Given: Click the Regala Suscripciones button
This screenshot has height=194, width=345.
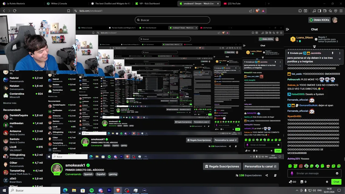Looking at the screenshot, I should click(x=222, y=167).
